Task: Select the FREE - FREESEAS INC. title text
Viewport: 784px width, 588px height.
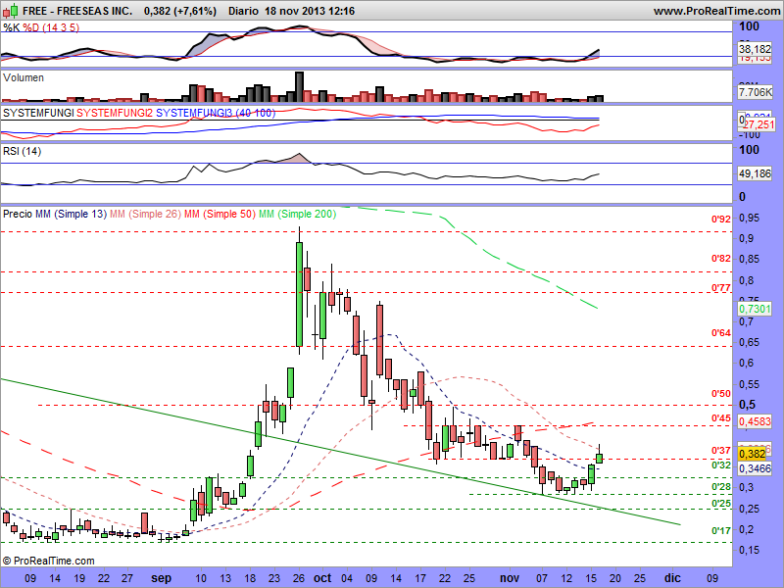Action: pos(77,11)
